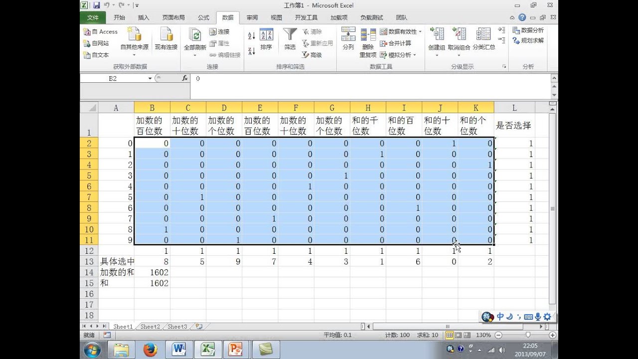The image size is (638, 359).
Task: Click the fx Insert Function icon
Action: pyautogui.click(x=184, y=78)
